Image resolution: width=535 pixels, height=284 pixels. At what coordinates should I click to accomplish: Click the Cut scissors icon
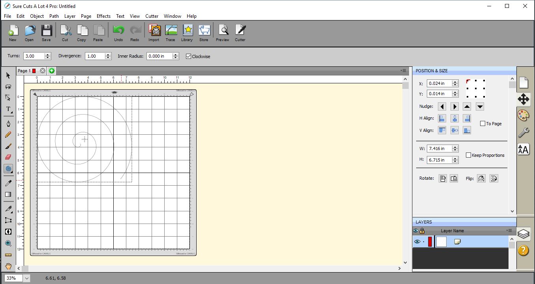point(65,30)
